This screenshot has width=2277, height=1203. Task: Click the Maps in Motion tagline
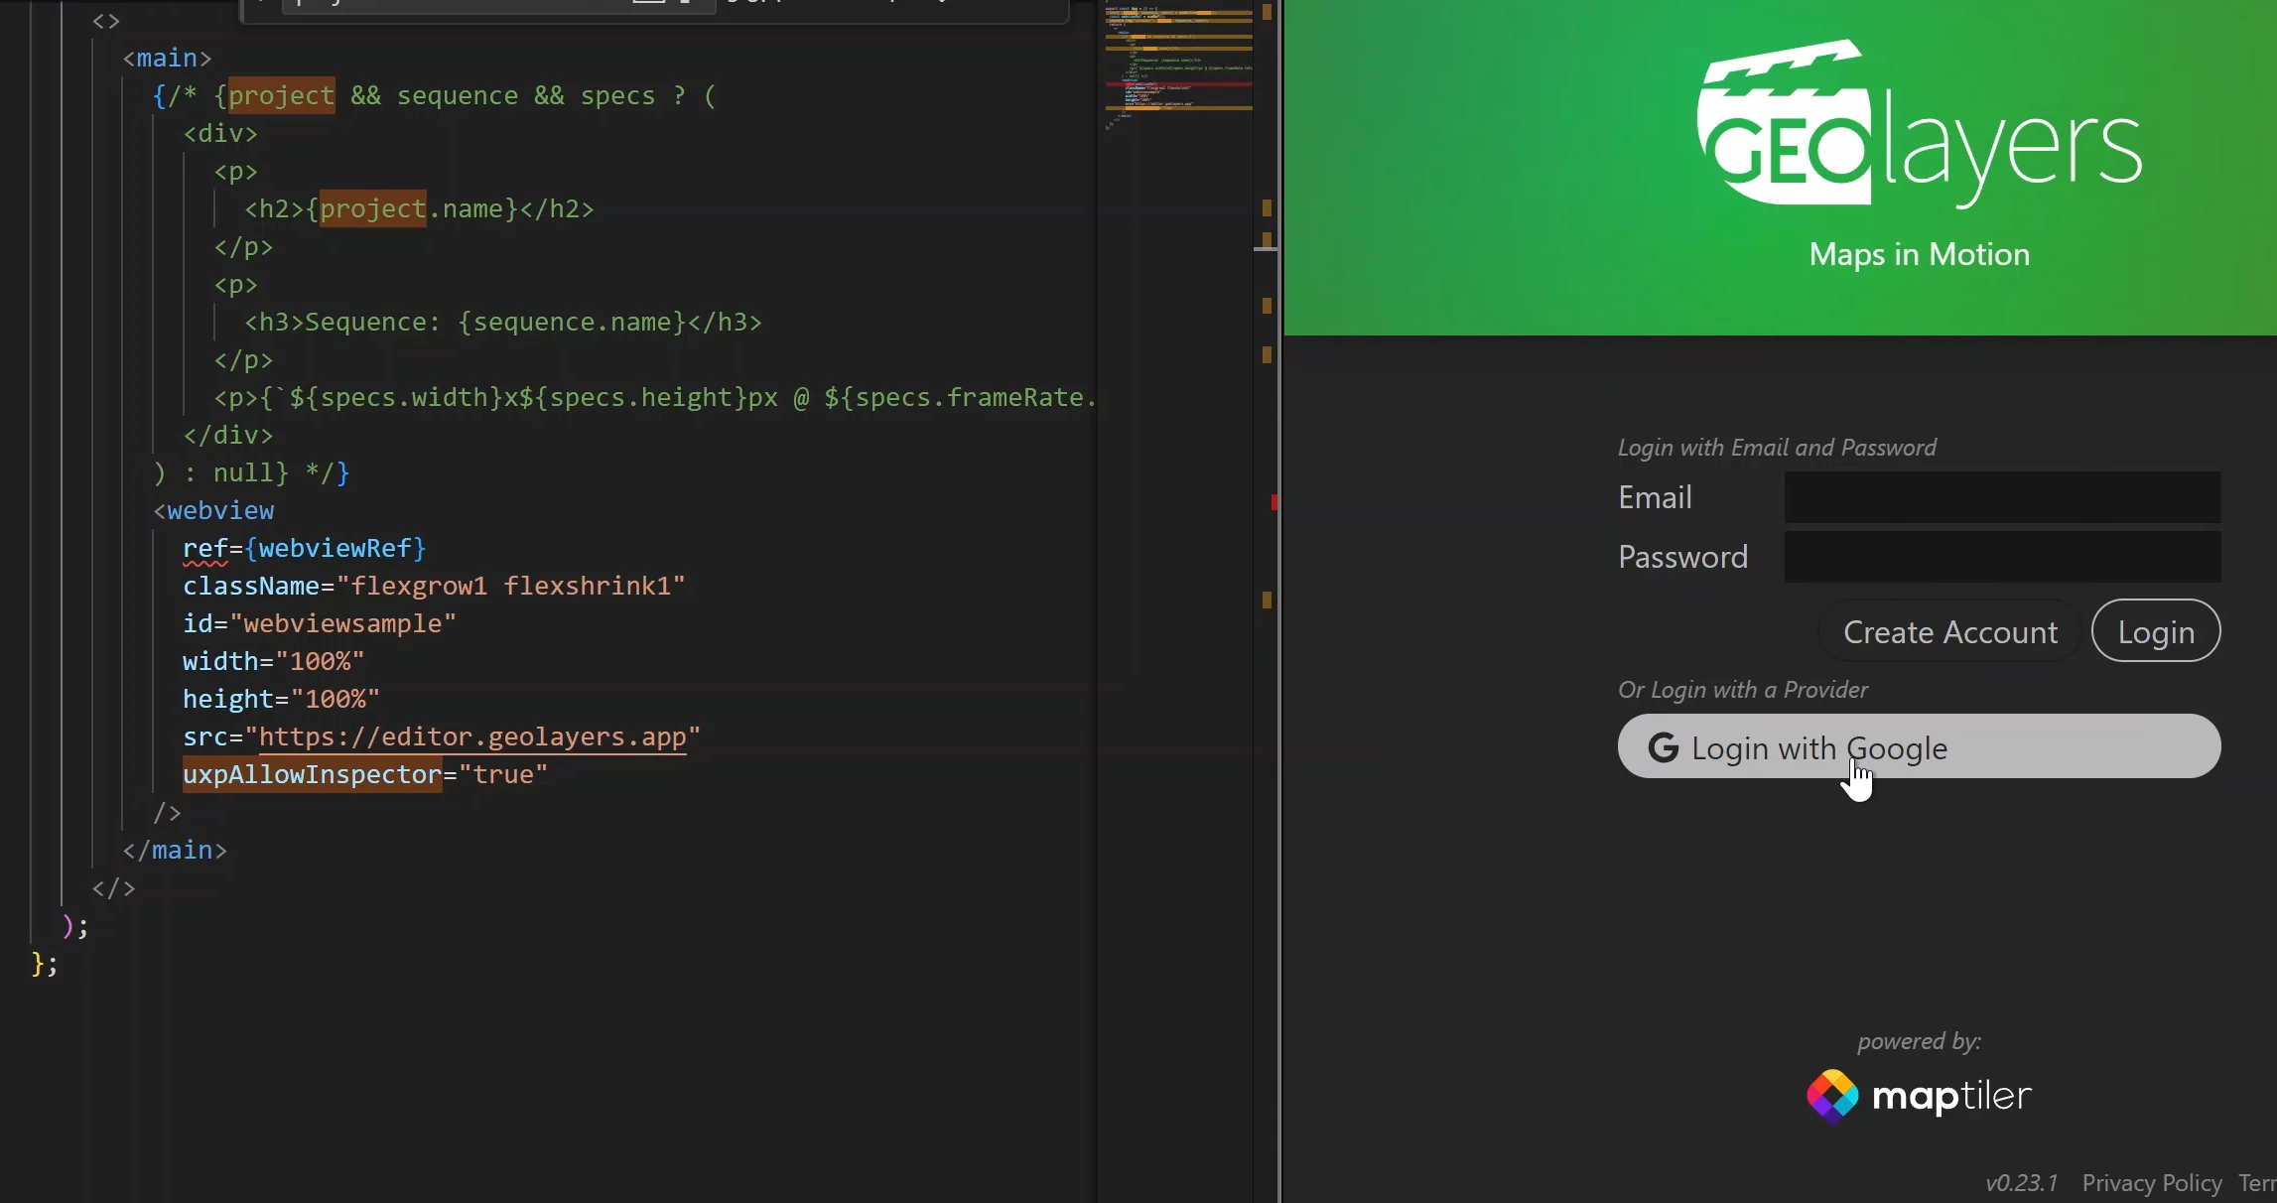1919,255
